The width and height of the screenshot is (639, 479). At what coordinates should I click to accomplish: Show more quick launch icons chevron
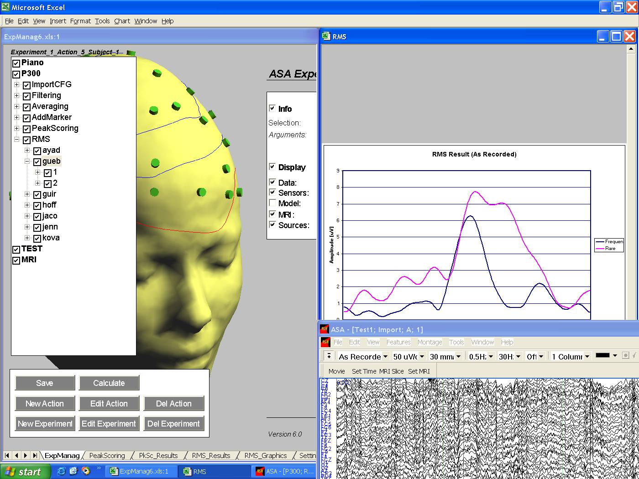click(99, 469)
